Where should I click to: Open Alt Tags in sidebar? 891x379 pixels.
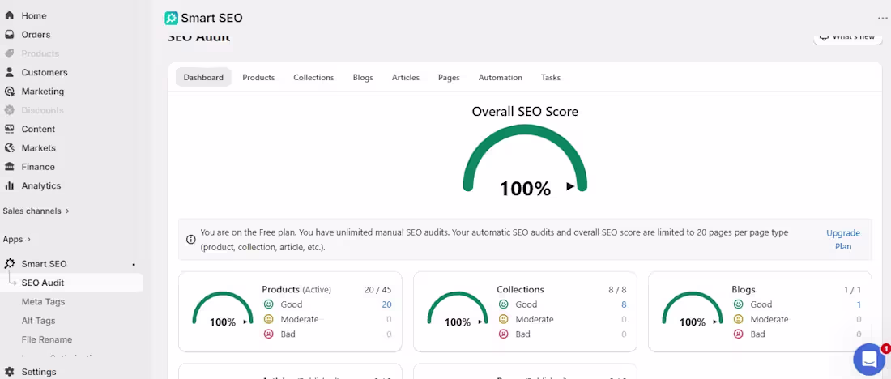click(x=39, y=321)
